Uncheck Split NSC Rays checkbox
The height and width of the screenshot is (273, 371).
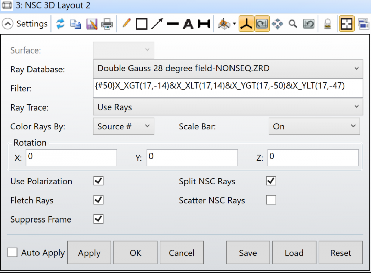271,181
